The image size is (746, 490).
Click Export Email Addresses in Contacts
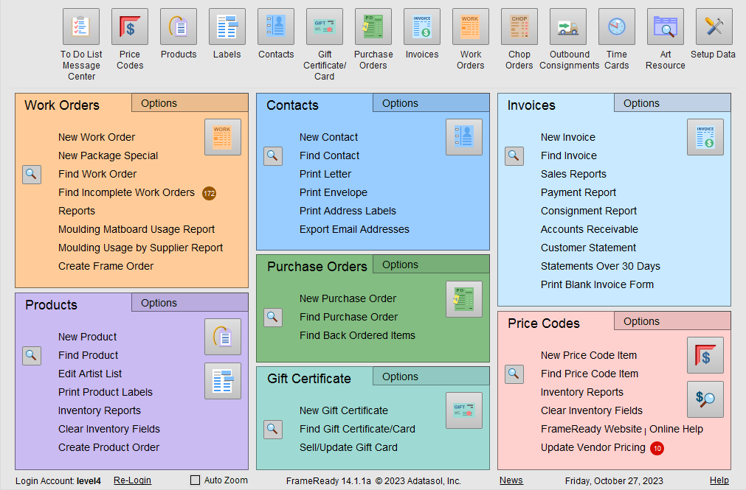354,229
